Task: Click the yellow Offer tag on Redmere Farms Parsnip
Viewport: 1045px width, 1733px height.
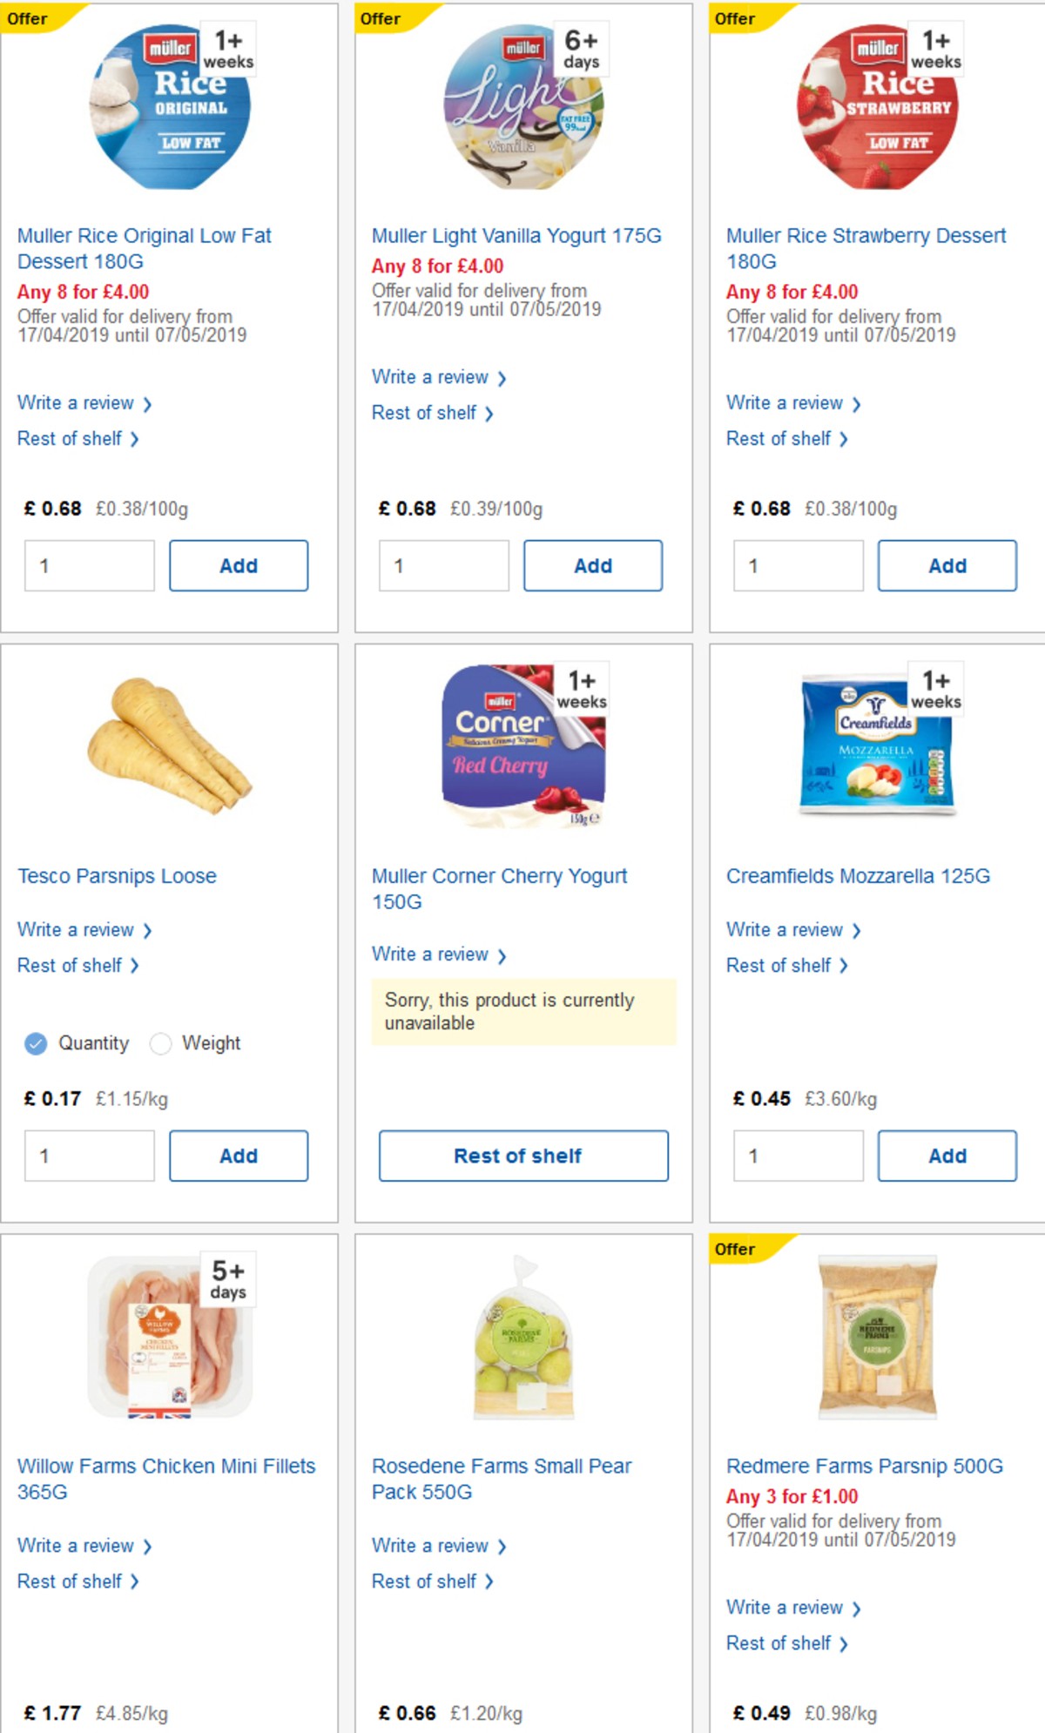Action: pos(736,1248)
